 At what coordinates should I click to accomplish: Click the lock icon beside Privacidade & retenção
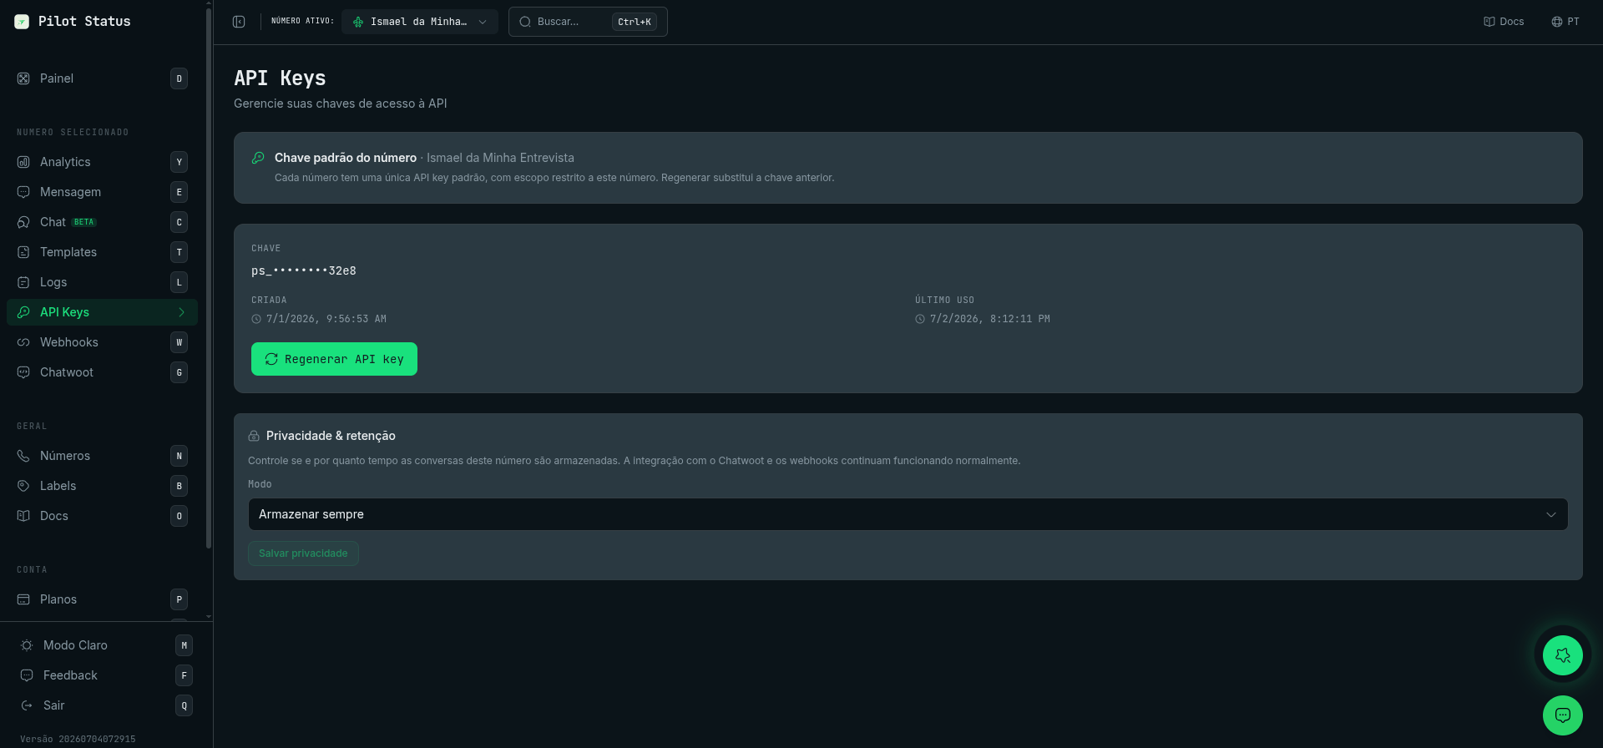254,436
